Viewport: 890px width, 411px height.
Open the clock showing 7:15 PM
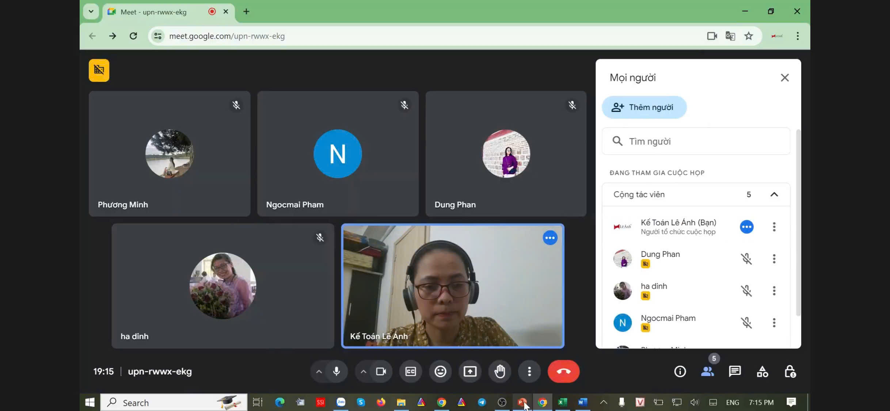click(x=761, y=402)
